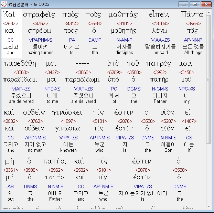214x213 pixels.
Task: Click the Greek word πατρός
Action: pos(159,64)
